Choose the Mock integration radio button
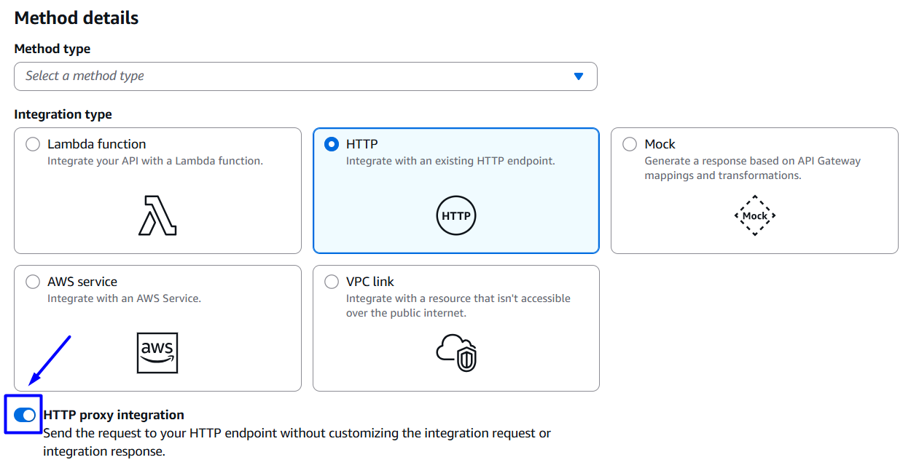The image size is (911, 468). [x=630, y=144]
